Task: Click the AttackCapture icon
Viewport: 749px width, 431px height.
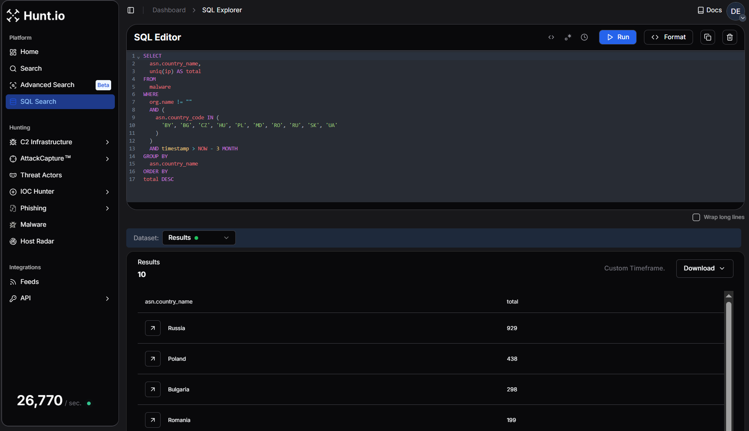Action: coord(13,159)
